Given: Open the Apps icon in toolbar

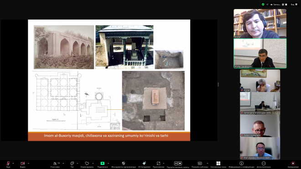Looking at the screenshot, I should 158,164.
